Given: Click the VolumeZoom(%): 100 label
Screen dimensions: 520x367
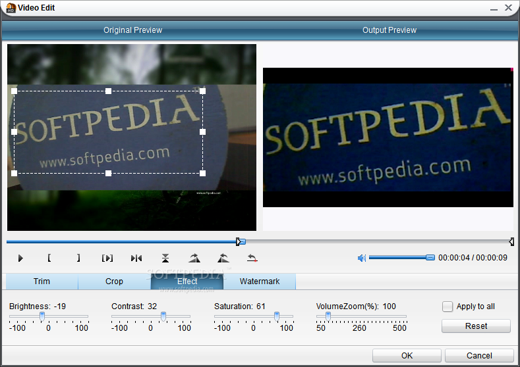Looking at the screenshot, I should [x=356, y=306].
